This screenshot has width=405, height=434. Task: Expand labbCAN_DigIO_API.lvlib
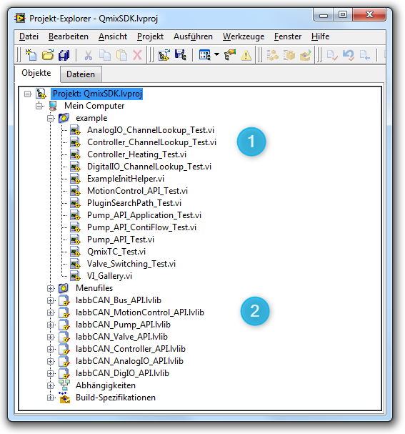[50, 374]
